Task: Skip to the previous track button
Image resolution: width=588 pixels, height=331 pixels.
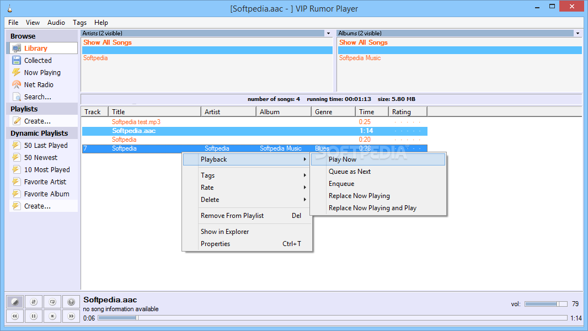Action: coord(15,316)
